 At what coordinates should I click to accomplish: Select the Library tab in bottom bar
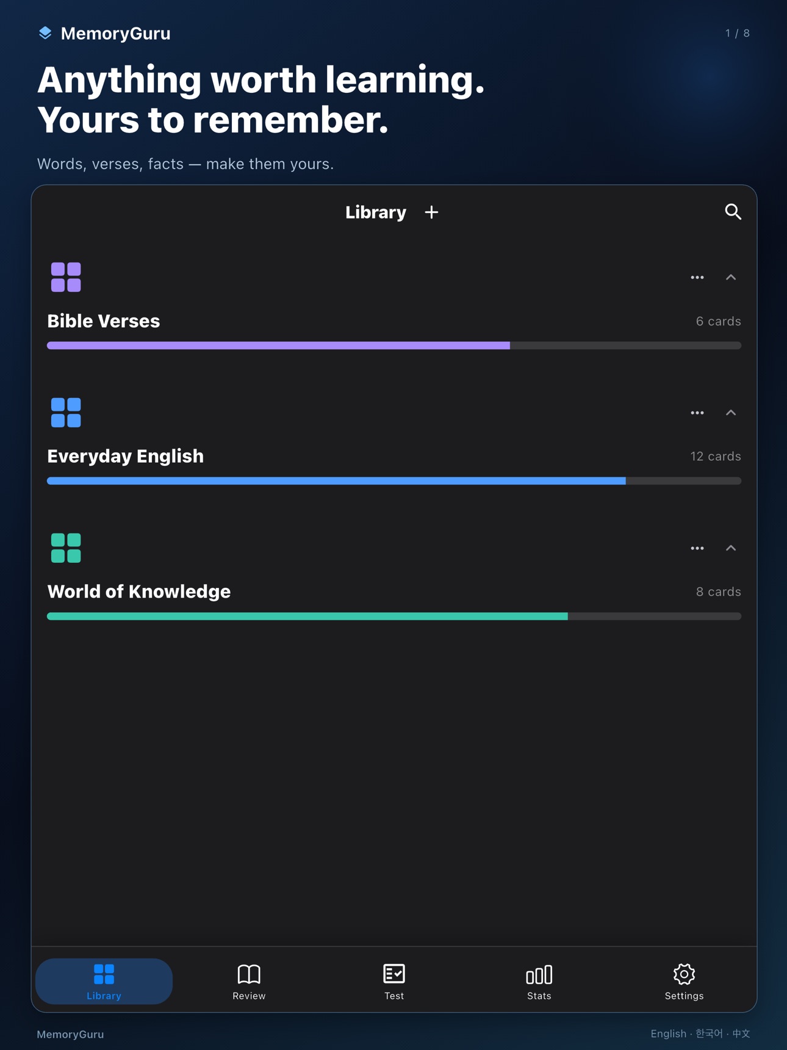104,981
